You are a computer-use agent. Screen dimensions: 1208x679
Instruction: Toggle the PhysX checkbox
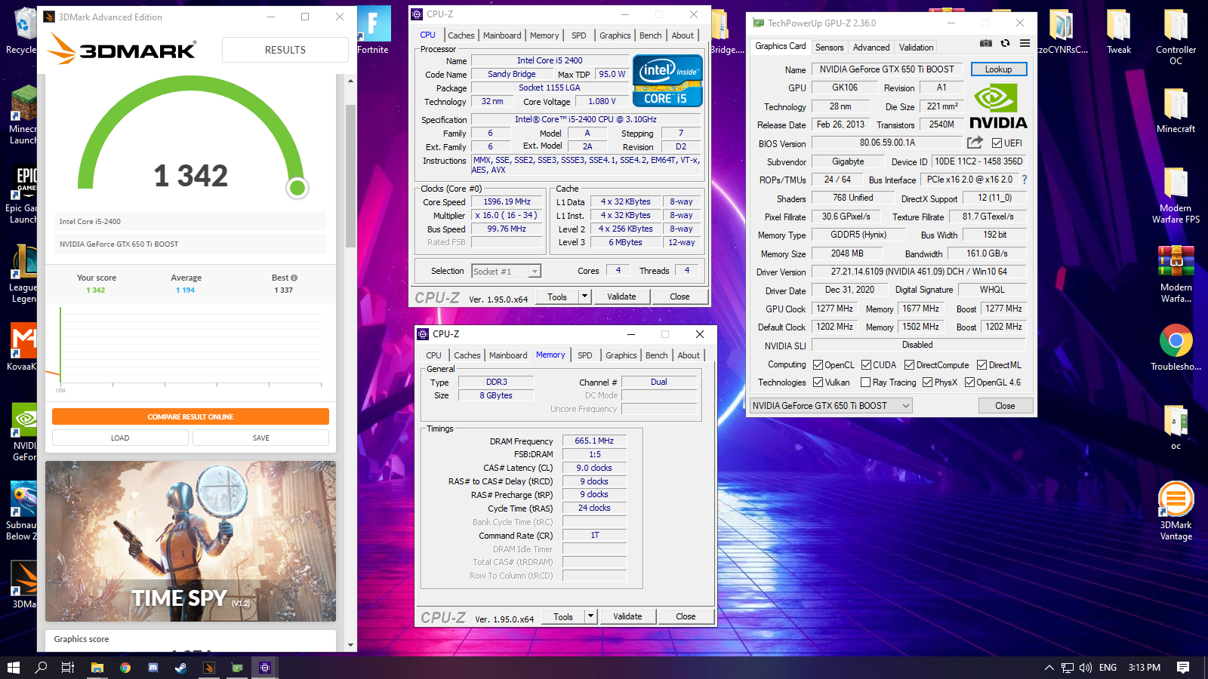pyautogui.click(x=927, y=383)
